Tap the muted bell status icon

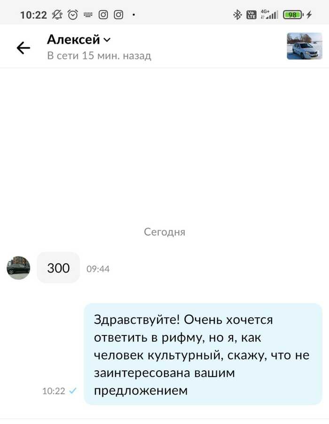[57, 15]
